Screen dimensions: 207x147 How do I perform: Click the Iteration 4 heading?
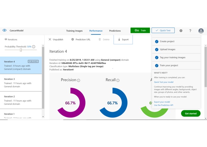pyautogui.click(x=58, y=51)
